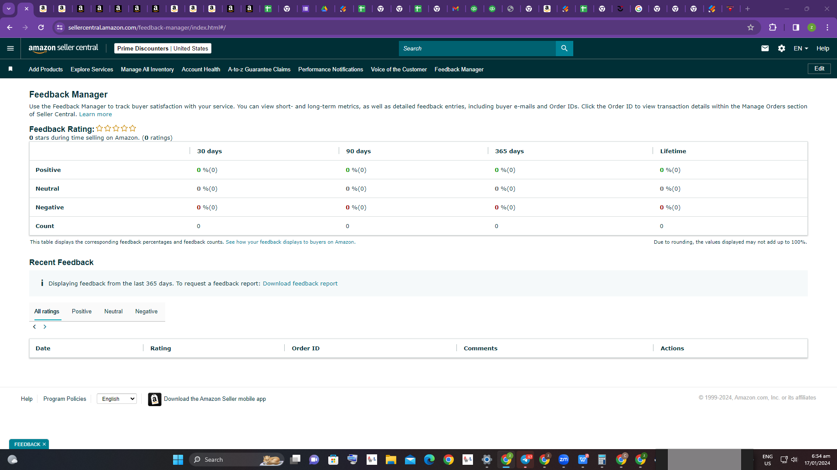Open Account Health page
This screenshot has height=470, width=837.
[201, 69]
